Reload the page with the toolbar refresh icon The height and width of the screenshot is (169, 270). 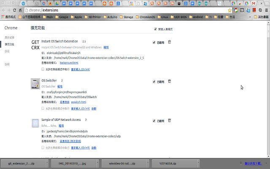15,10
